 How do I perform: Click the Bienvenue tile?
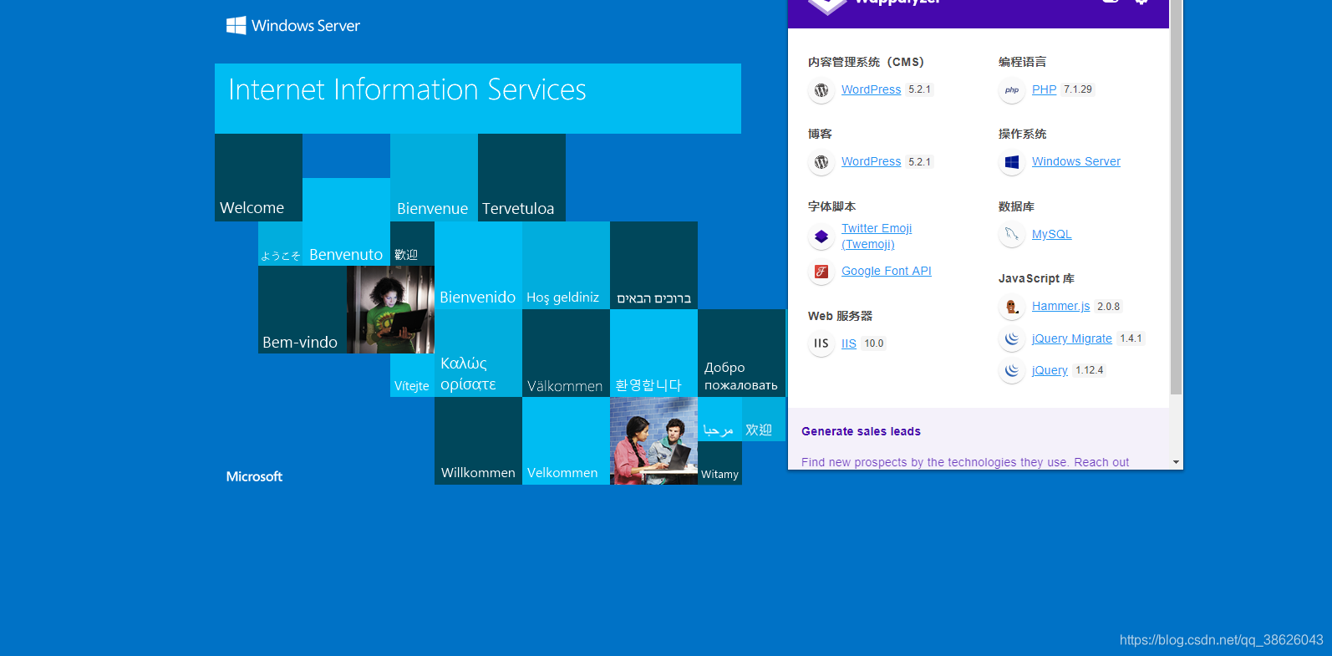coord(434,177)
